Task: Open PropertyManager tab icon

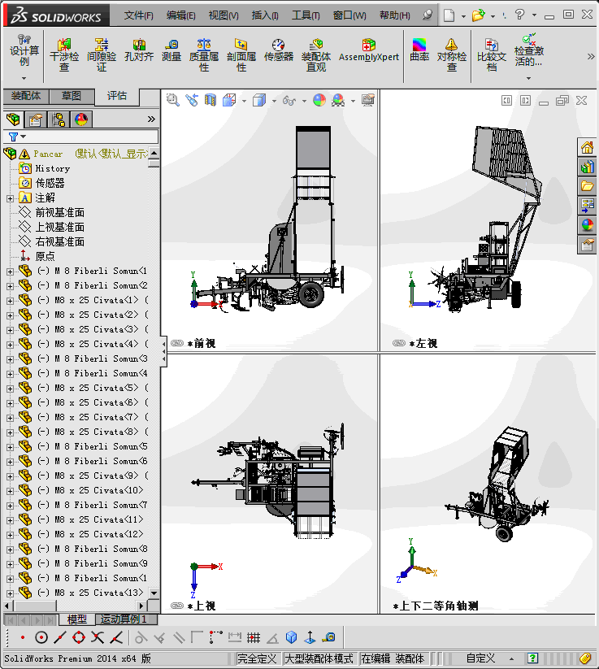Action: pos(36,119)
